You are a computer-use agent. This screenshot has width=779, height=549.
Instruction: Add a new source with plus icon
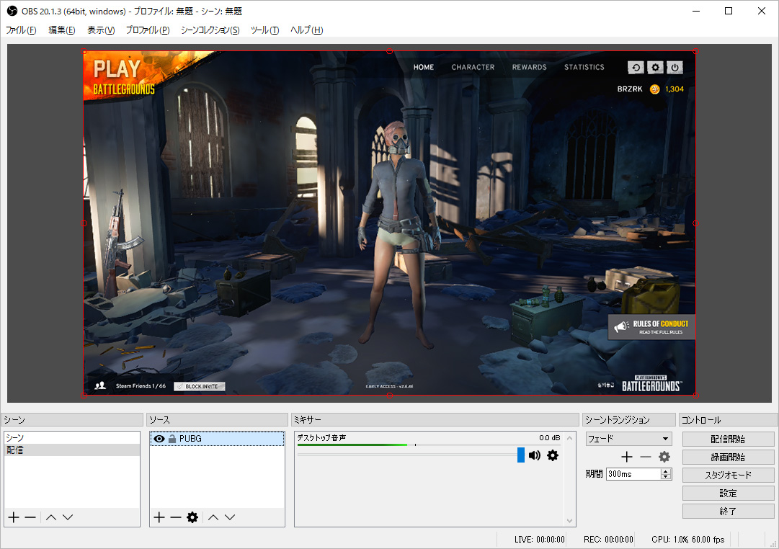point(159,517)
